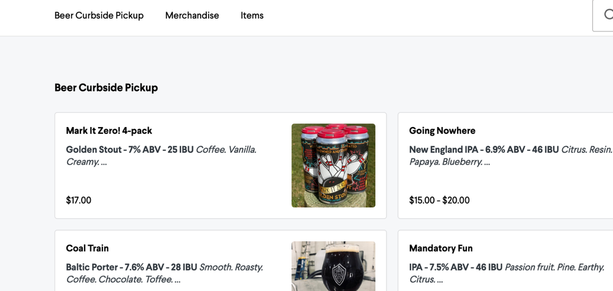The height and width of the screenshot is (291, 613).
Task: Select the Mark It Zero! 4-pack title
Action: 109,131
